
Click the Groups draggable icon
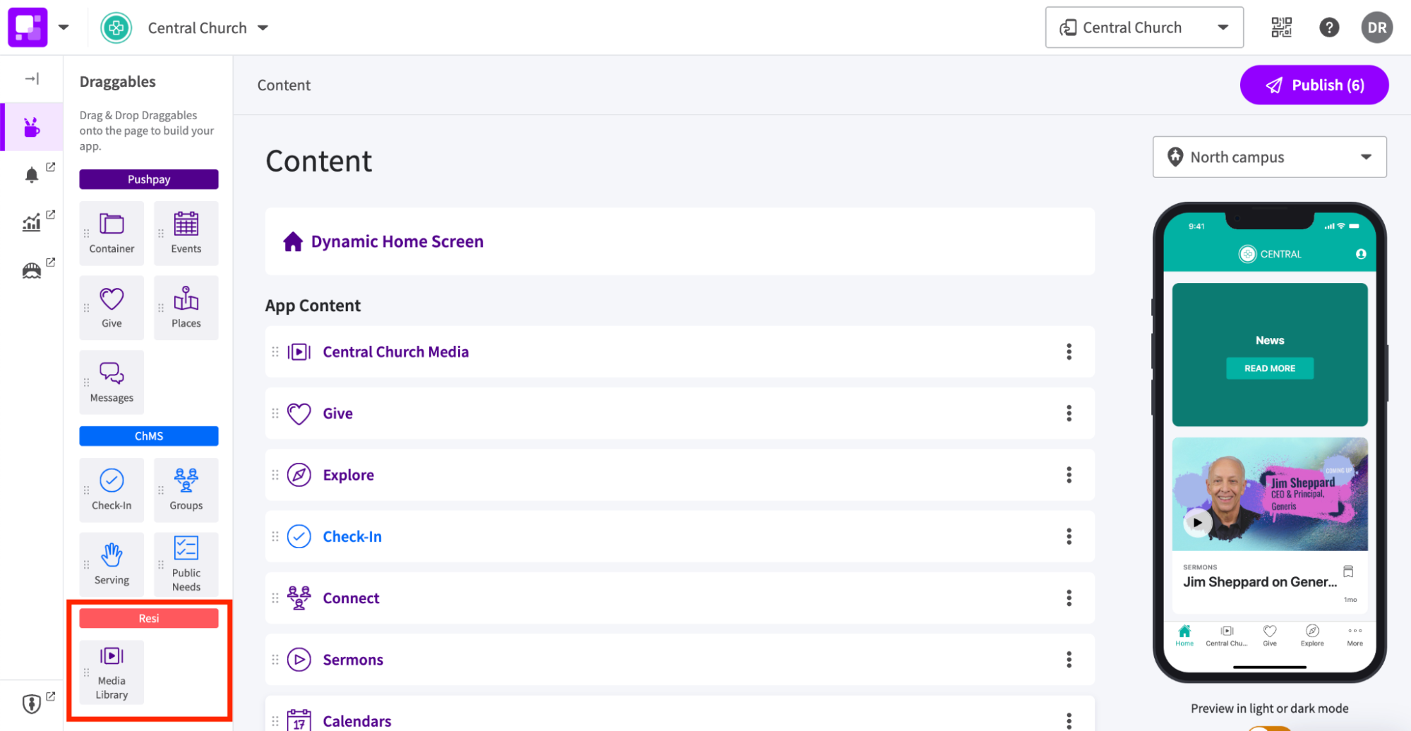coord(186,489)
